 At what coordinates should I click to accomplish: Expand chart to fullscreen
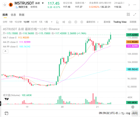pyautogui.click(x=135, y=14)
